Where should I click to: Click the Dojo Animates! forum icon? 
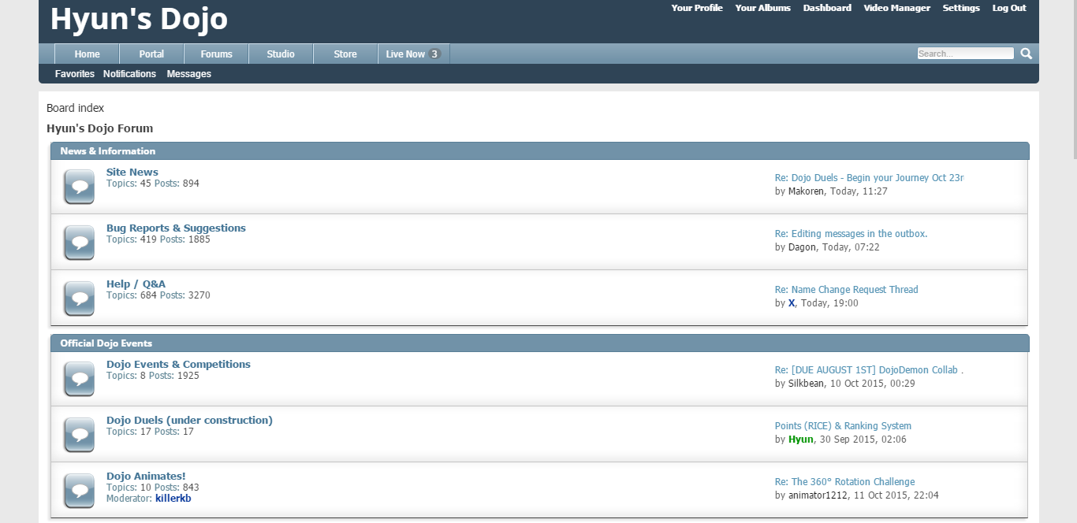tap(79, 491)
